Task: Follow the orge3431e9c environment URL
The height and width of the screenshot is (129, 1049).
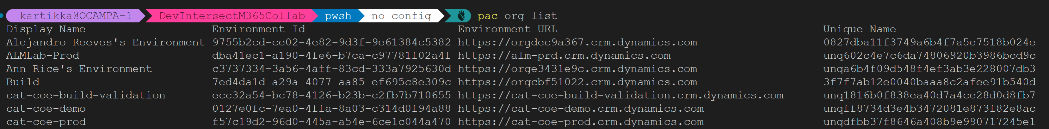Action: [x=577, y=69]
